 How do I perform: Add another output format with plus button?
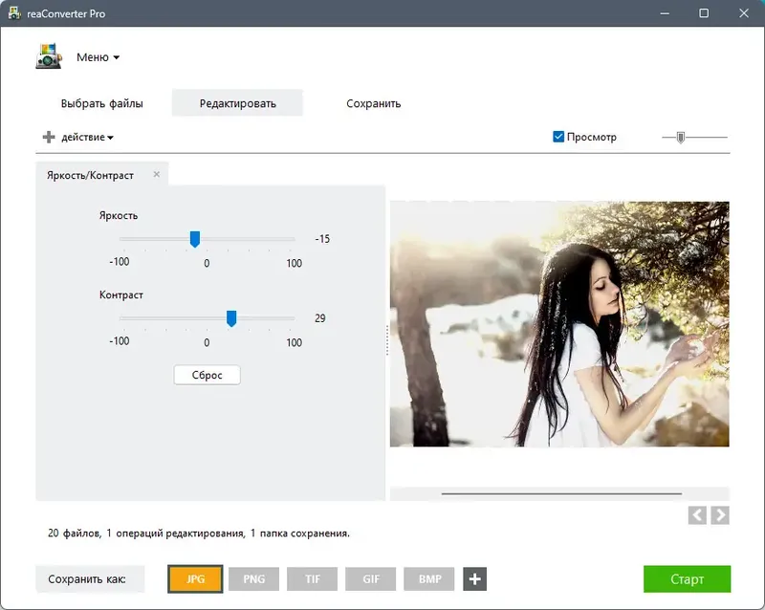[x=474, y=579]
